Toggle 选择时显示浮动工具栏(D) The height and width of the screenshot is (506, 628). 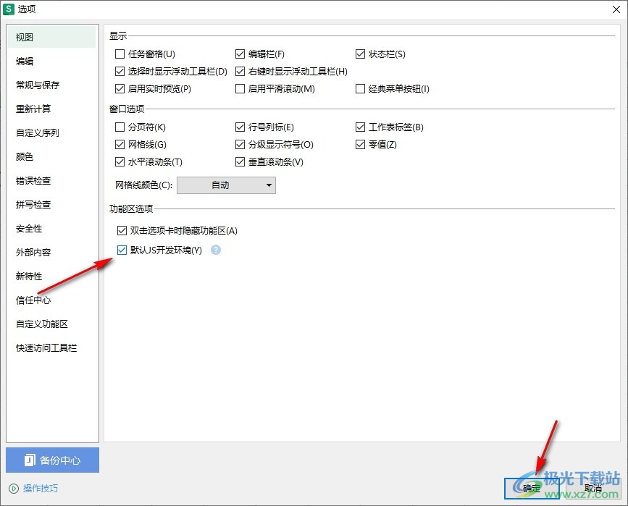(x=120, y=71)
